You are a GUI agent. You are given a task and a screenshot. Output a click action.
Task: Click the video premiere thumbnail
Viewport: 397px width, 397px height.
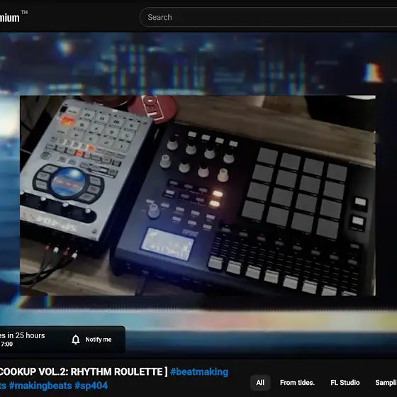click(x=198, y=195)
